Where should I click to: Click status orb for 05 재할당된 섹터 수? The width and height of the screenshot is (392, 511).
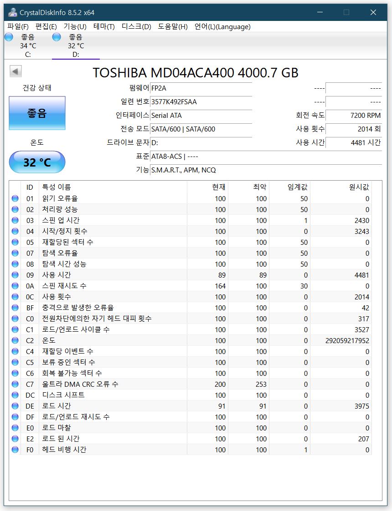coord(15,242)
